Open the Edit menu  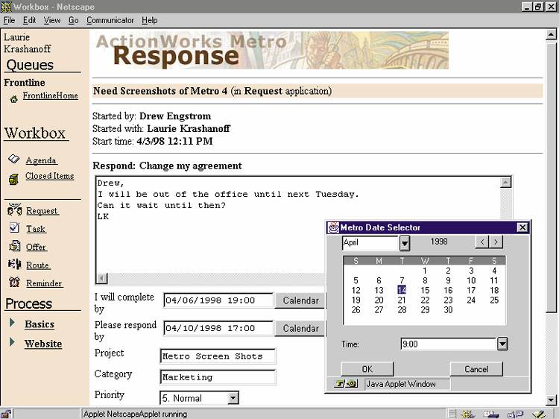[x=29, y=20]
